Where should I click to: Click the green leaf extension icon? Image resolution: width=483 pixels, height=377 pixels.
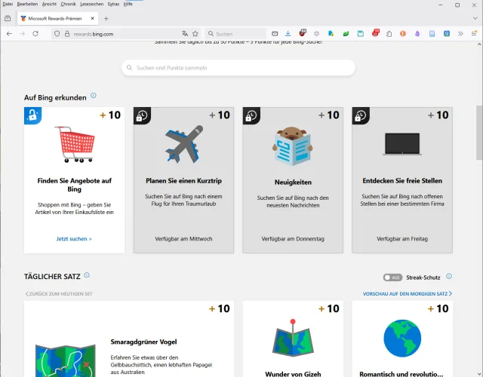[346, 34]
